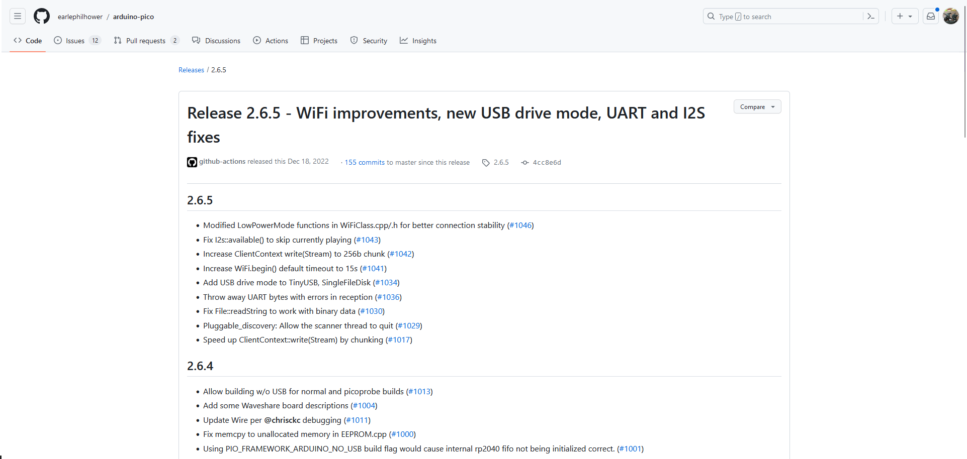Screen dimensions: 967x459
Task: Open pull request #1004
Action: tap(364, 406)
